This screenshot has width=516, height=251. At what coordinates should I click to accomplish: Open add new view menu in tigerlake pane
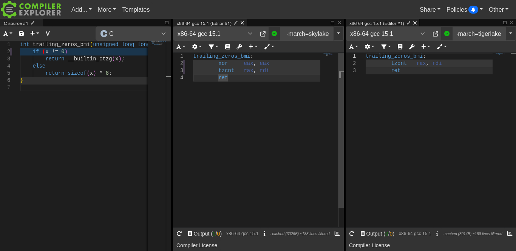(425, 47)
